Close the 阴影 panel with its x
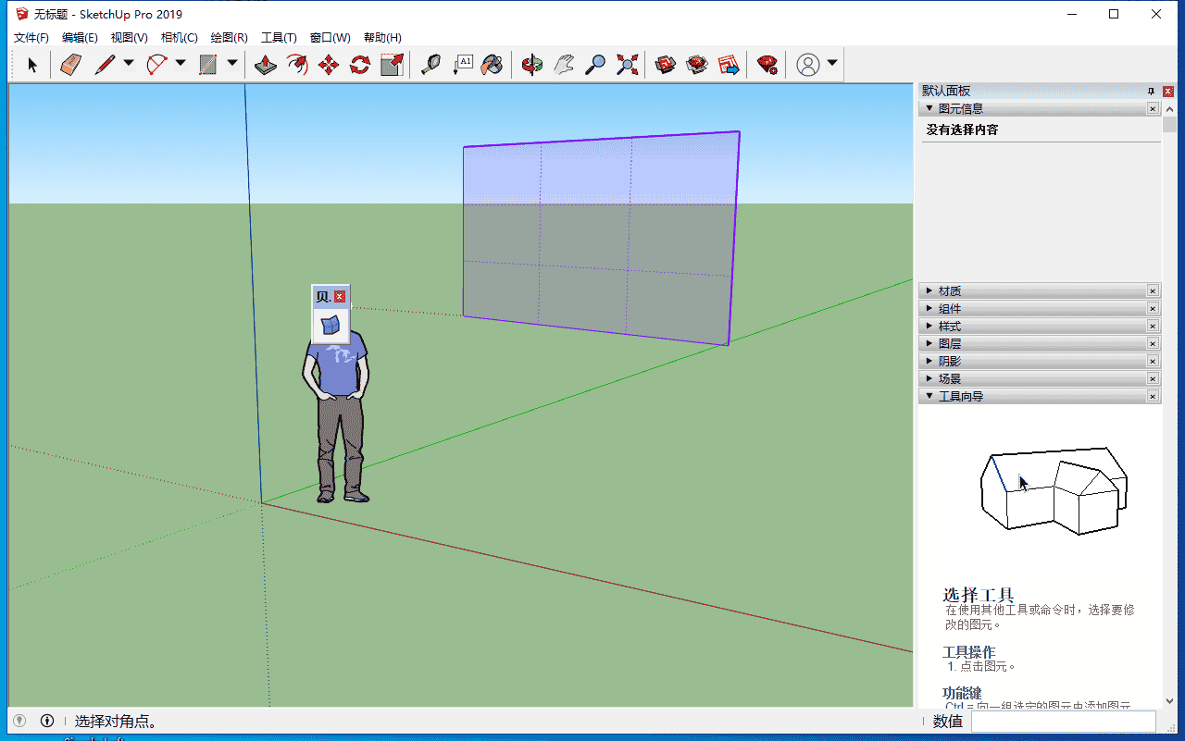The height and width of the screenshot is (741, 1185). (1153, 361)
